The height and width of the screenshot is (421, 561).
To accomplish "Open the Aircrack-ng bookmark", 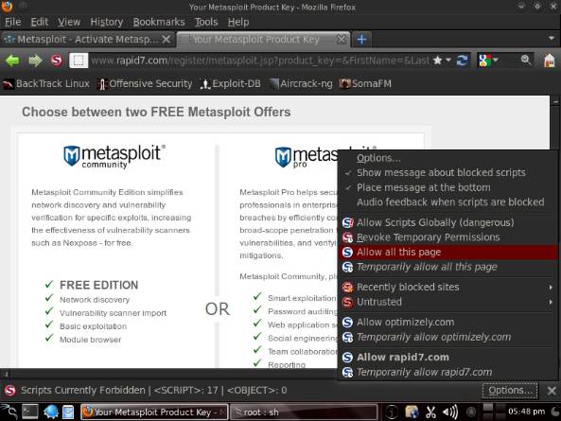I will pyautogui.click(x=301, y=83).
